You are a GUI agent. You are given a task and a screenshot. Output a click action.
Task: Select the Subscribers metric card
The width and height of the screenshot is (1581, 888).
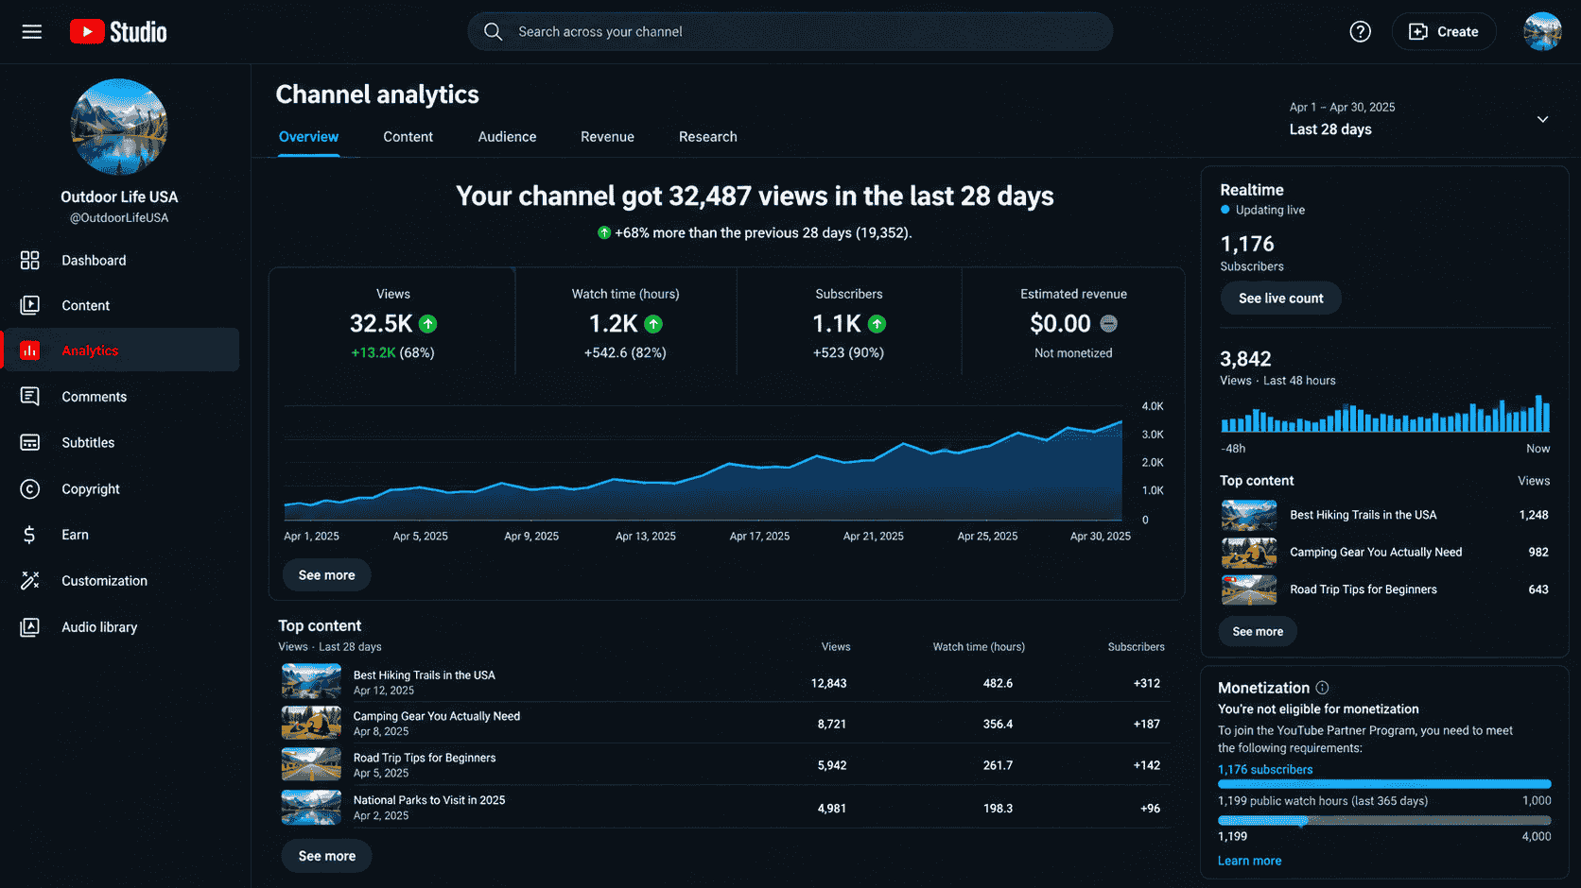click(849, 321)
